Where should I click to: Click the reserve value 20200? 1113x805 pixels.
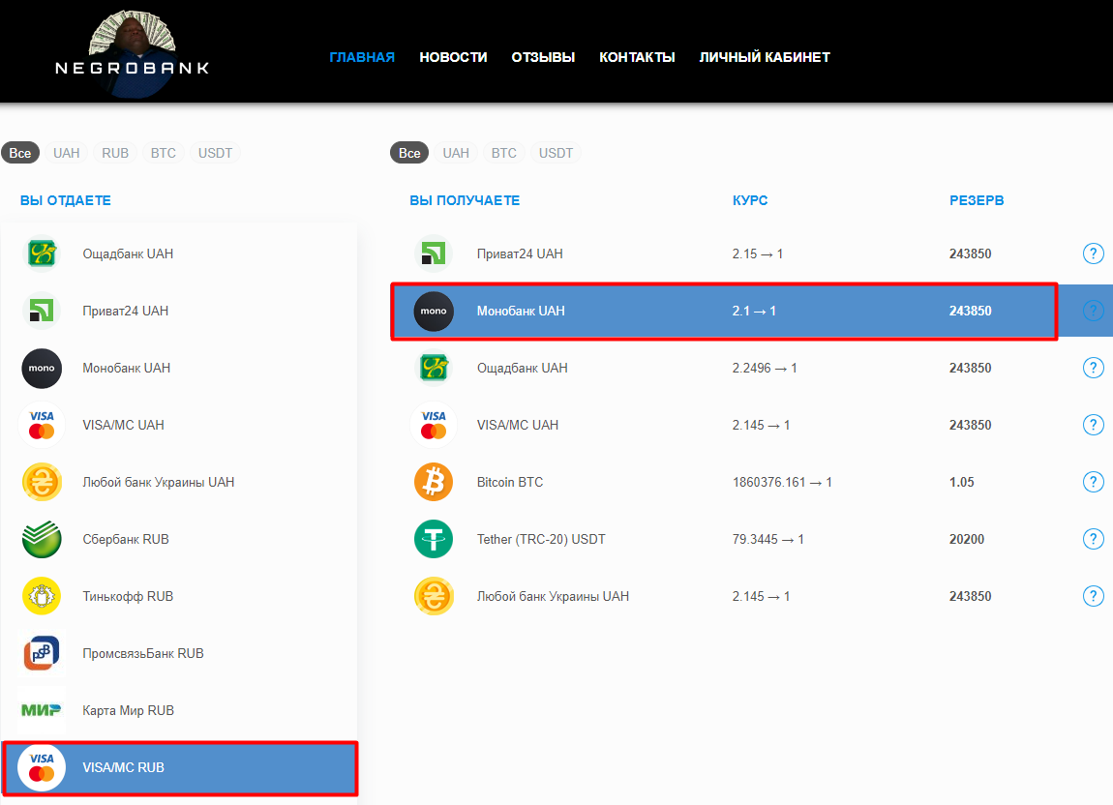click(x=967, y=539)
